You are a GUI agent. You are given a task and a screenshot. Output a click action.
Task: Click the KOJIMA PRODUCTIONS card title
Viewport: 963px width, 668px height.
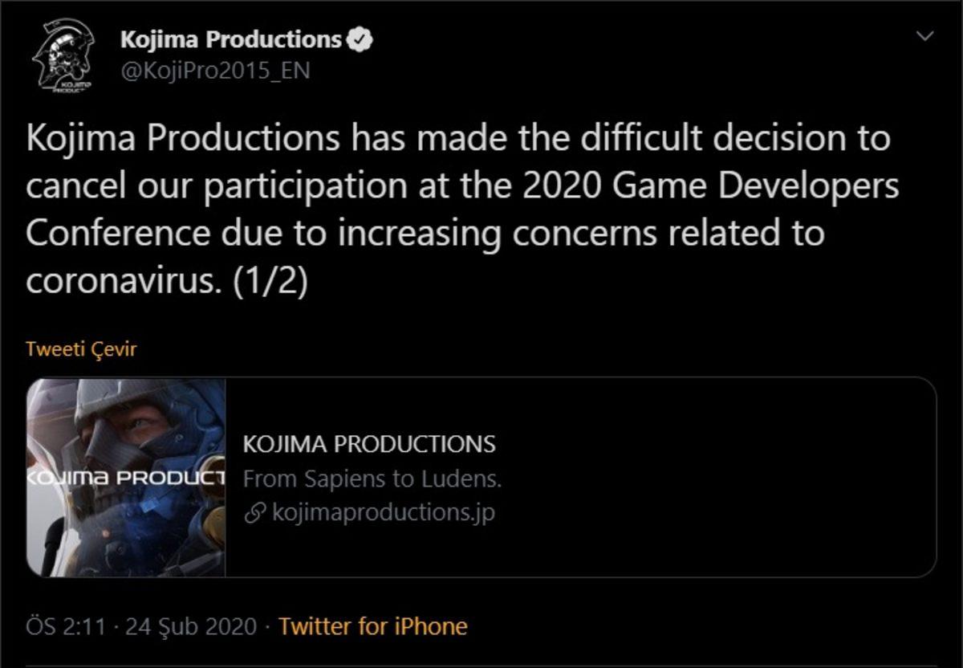372,442
